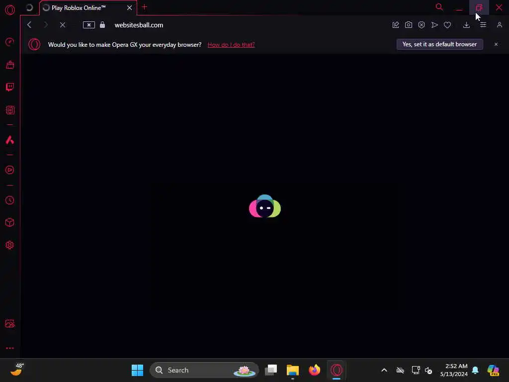
Task: Open Twitch panel in sidebar
Action: click(x=10, y=87)
